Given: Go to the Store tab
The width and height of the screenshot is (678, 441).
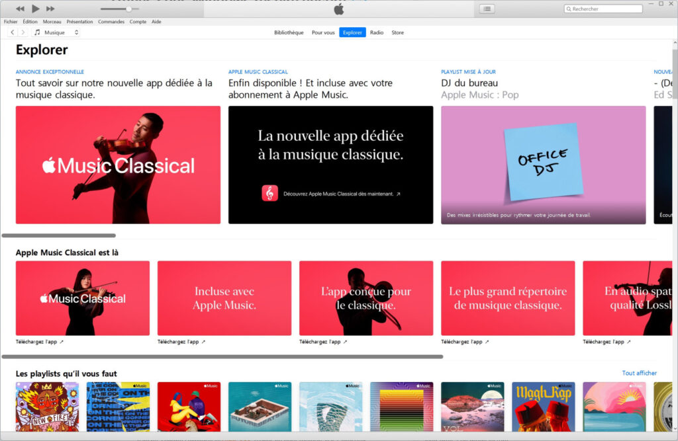Looking at the screenshot, I should pos(397,32).
